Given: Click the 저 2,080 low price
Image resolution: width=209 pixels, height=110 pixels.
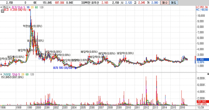Looking at the screenshot, I should coord(153,3).
